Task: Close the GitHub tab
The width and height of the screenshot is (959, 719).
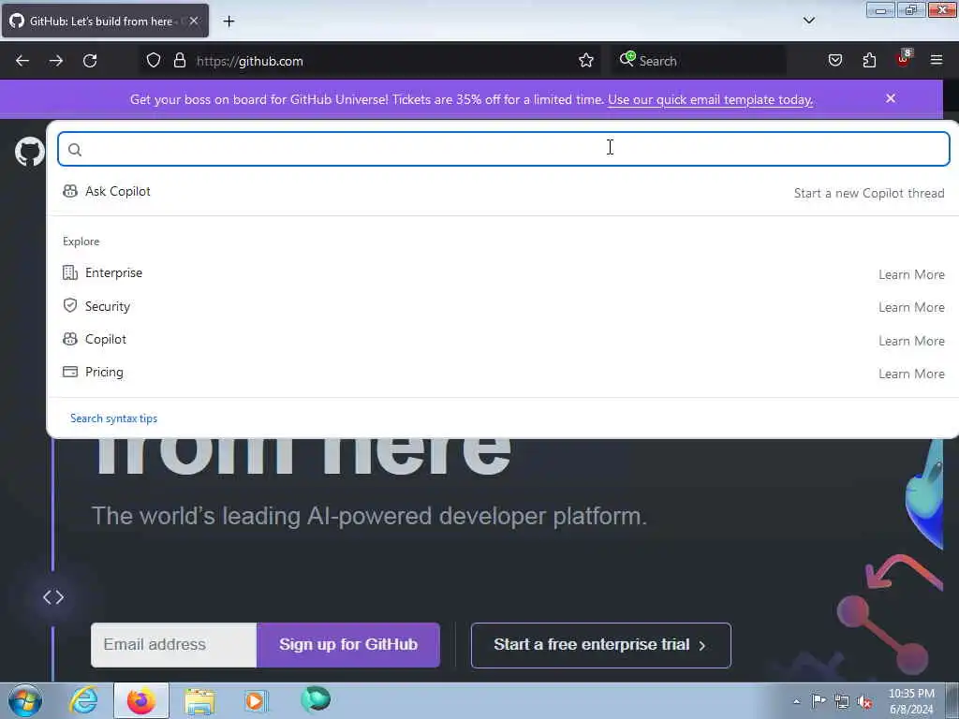Action: (x=194, y=21)
